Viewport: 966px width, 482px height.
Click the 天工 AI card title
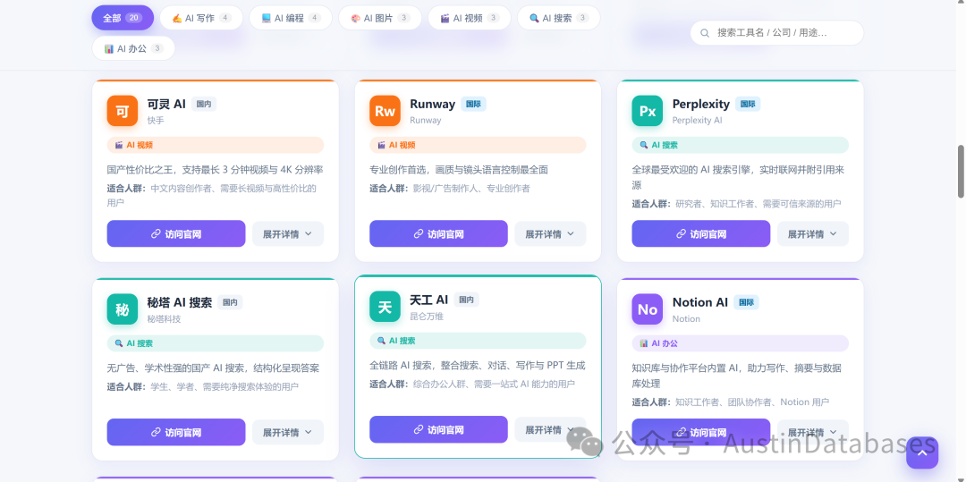428,300
